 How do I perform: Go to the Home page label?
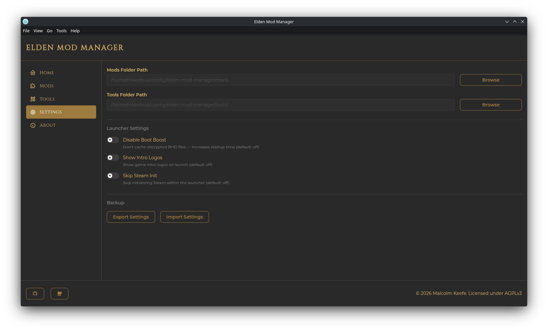[47, 73]
